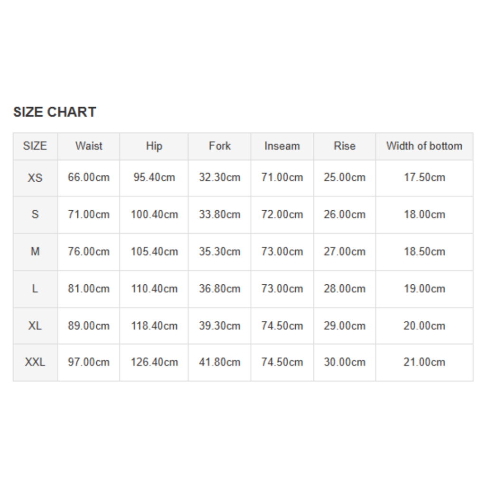Select the Waist column header
Screen dimensions: 486x486
point(89,146)
